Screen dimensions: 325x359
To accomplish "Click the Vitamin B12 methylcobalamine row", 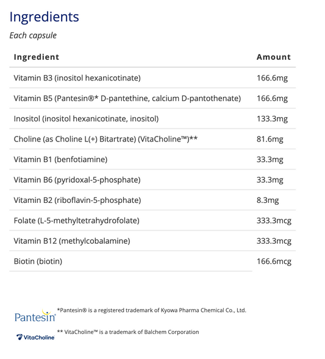I will pyautogui.click(x=152, y=241).
